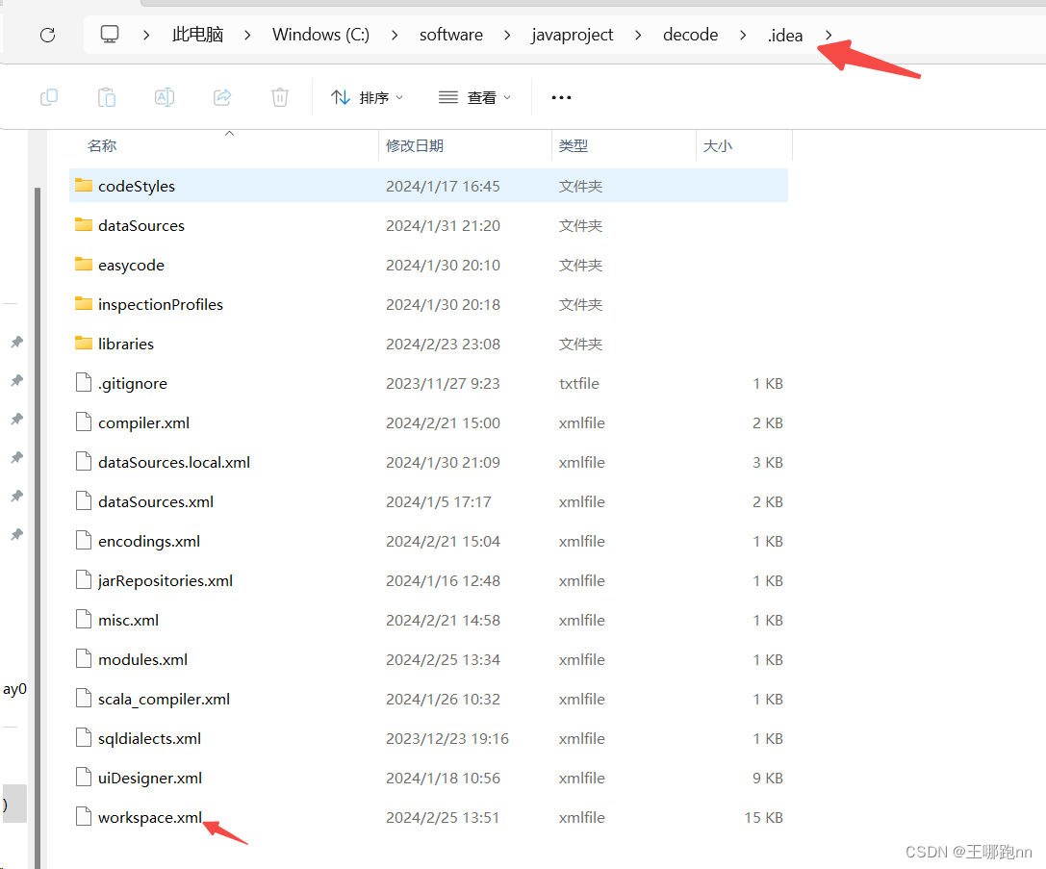1046x869 pixels.
Task: Navigate to Windows (C:) breadcrumb
Action: pos(320,35)
